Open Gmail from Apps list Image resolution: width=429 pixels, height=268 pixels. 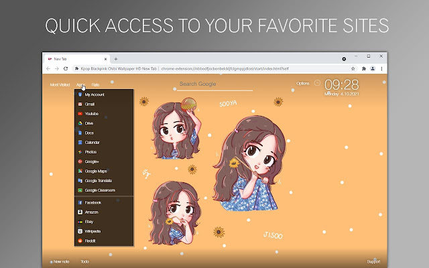104,105
